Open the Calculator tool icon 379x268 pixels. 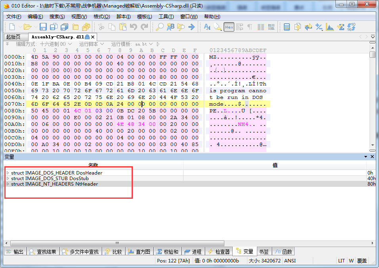click(x=287, y=27)
